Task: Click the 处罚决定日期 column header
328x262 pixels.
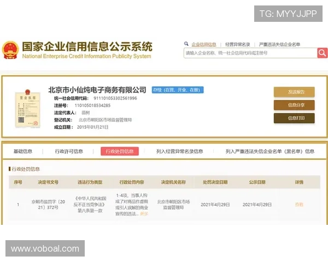Action: [215, 182]
